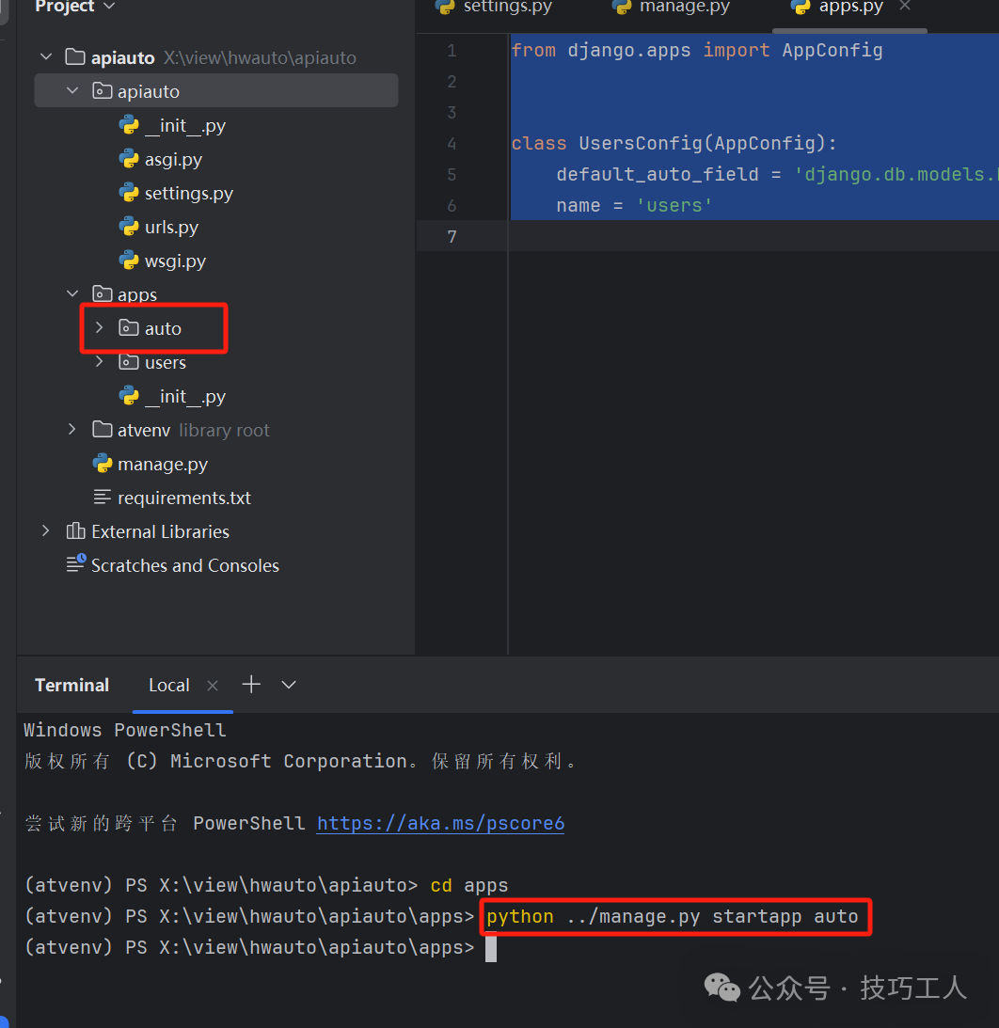
Task: Open the aka.ms/pscore6 link
Action: tap(440, 823)
